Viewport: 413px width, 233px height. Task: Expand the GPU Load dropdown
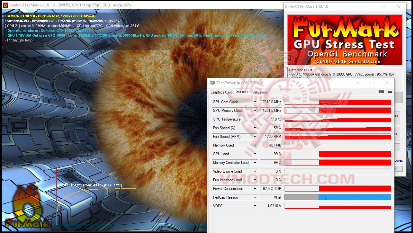(255, 154)
